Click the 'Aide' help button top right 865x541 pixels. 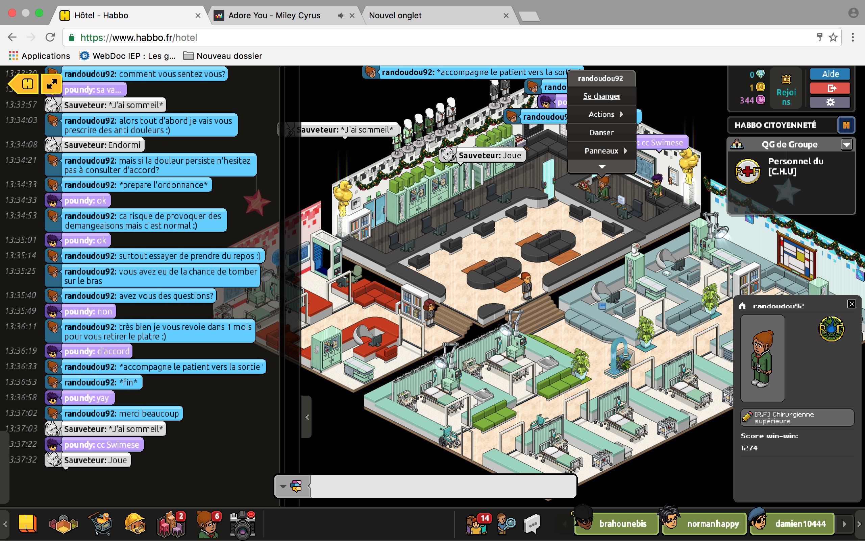pyautogui.click(x=832, y=75)
